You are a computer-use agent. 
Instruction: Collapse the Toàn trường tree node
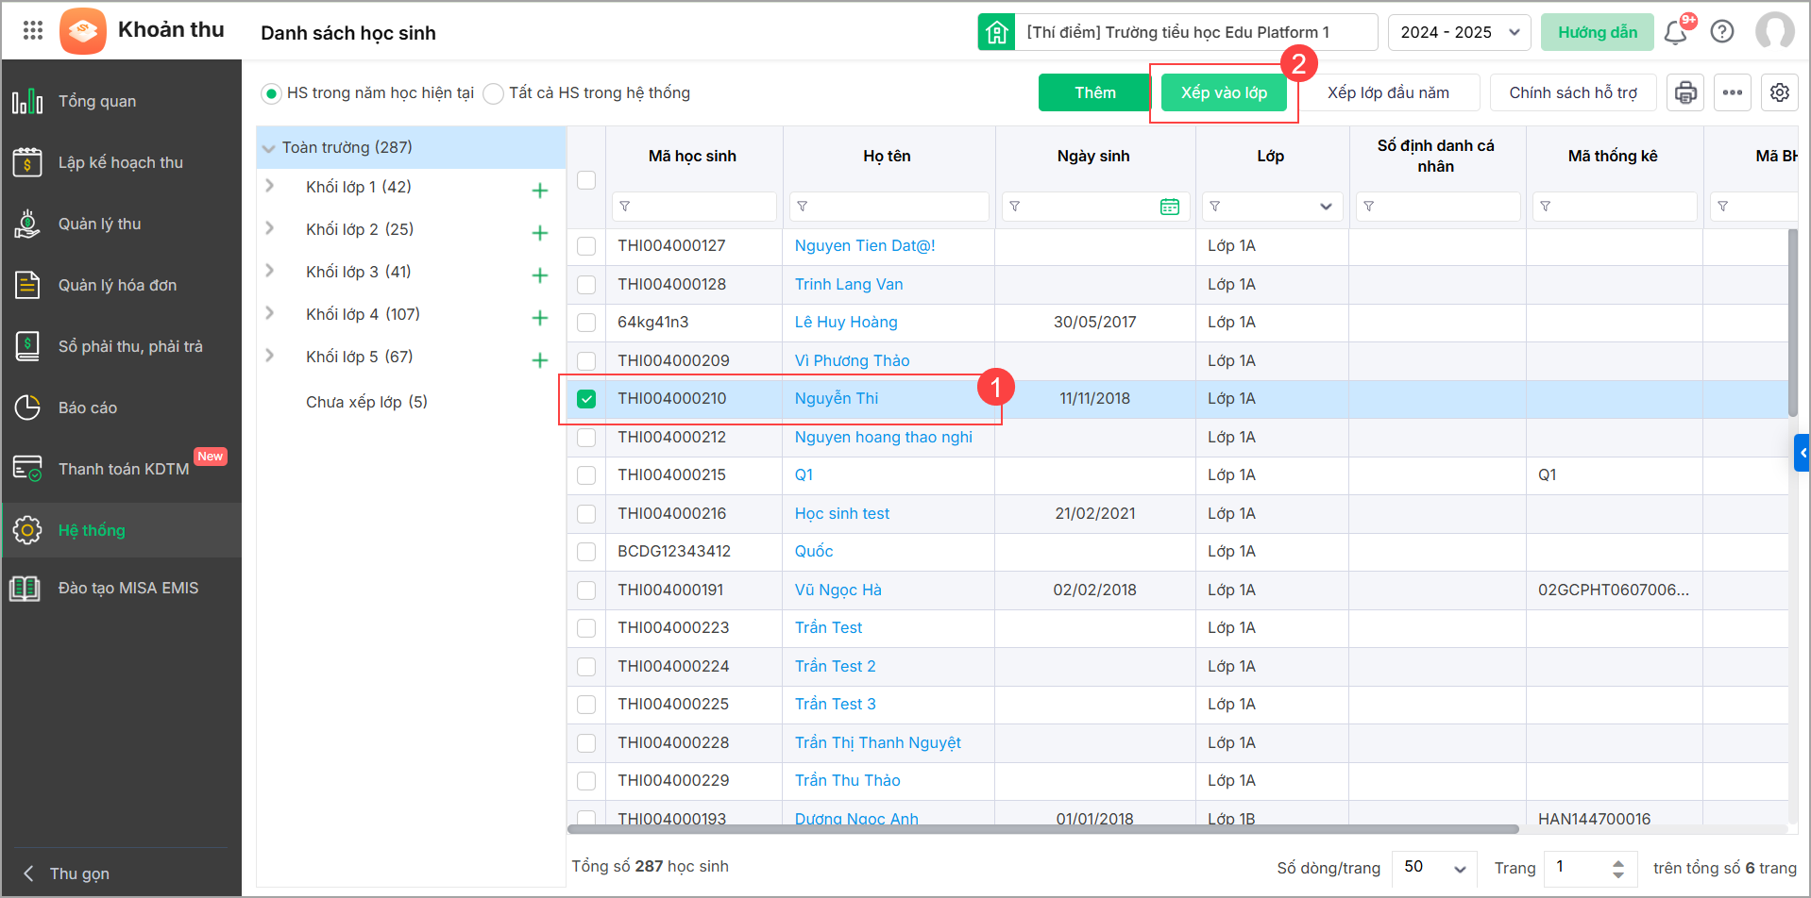pyautogui.click(x=269, y=148)
